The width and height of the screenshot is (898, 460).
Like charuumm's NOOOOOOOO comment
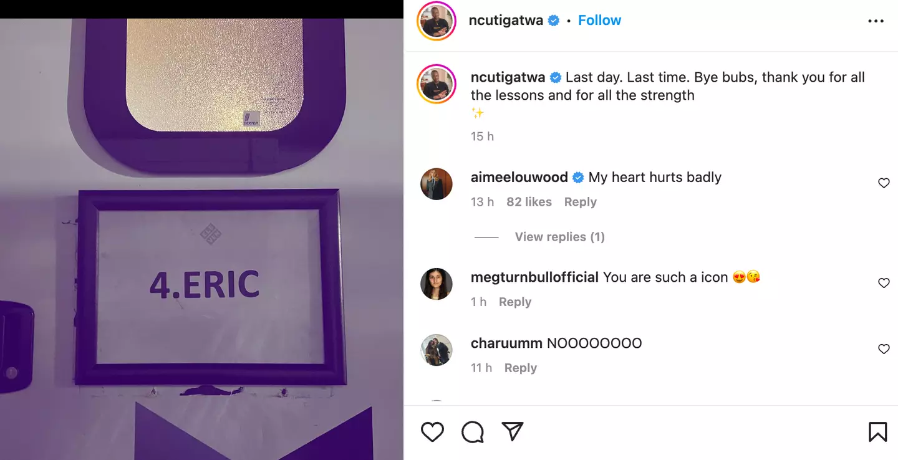884,349
